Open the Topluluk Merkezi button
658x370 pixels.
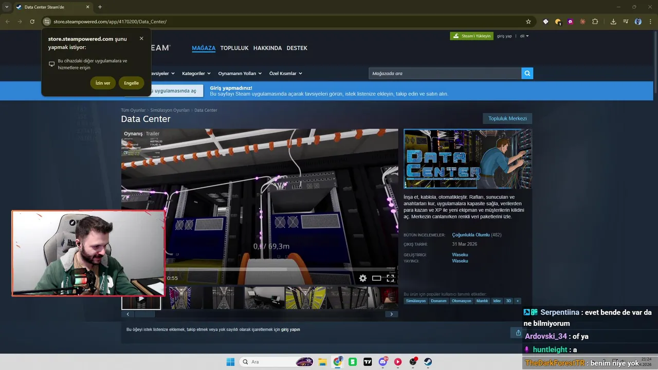pos(507,118)
